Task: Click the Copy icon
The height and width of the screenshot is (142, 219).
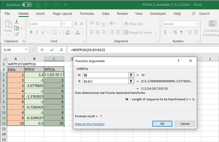Action: [x=17, y=28]
